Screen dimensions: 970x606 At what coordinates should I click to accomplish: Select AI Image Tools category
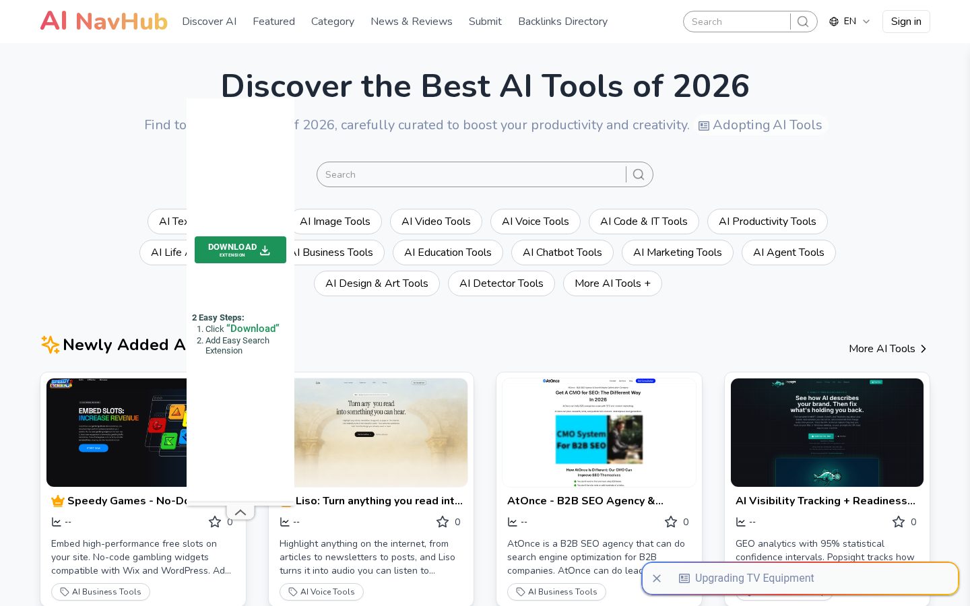pyautogui.click(x=335, y=222)
